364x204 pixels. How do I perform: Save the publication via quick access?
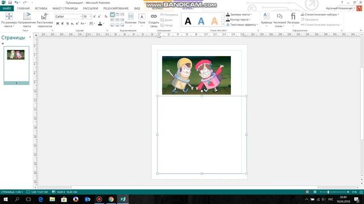pyautogui.click(x=10, y=2)
